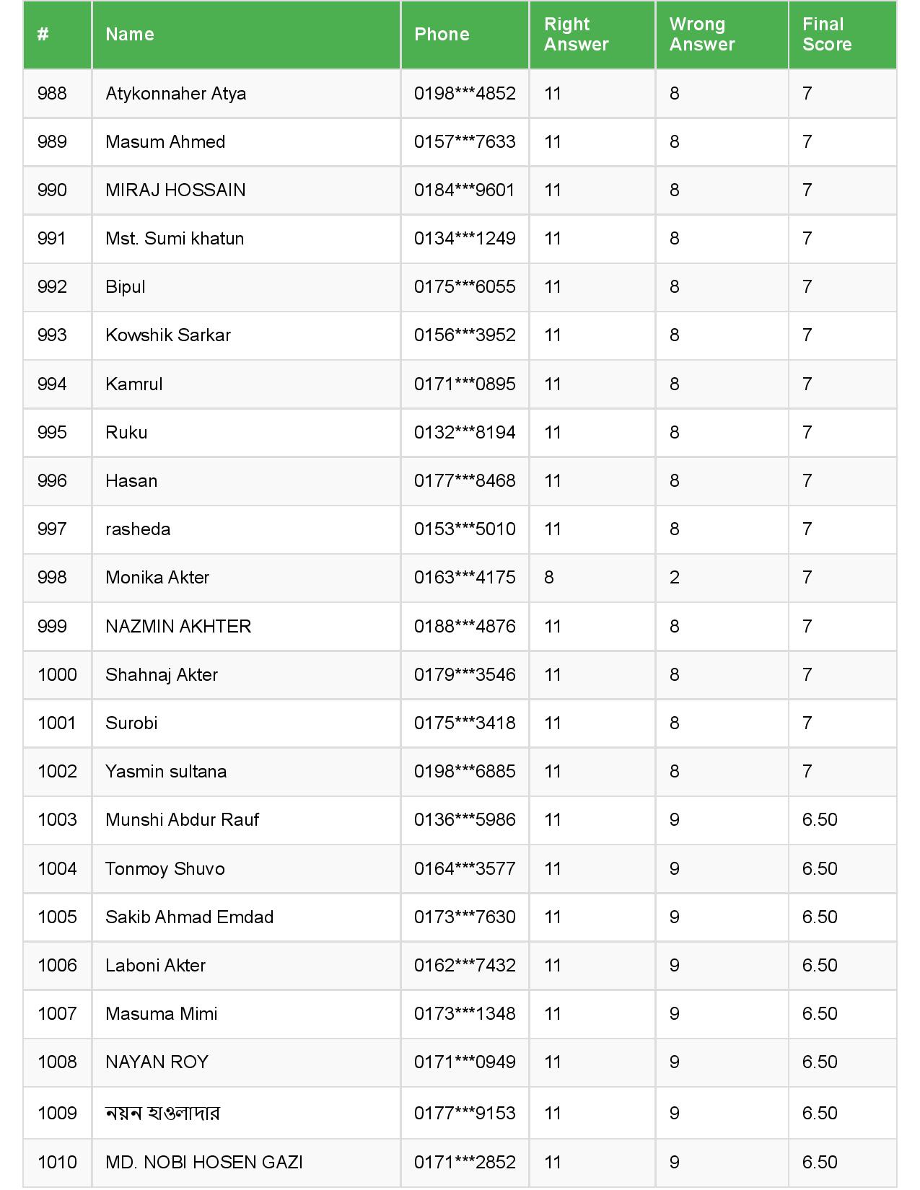
Task: Click phone number 0134***1249
Action: 465,239
